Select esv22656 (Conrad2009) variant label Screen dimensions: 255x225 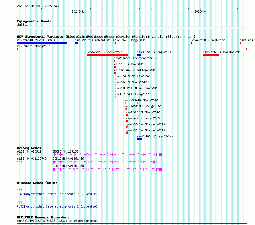click(x=144, y=118)
